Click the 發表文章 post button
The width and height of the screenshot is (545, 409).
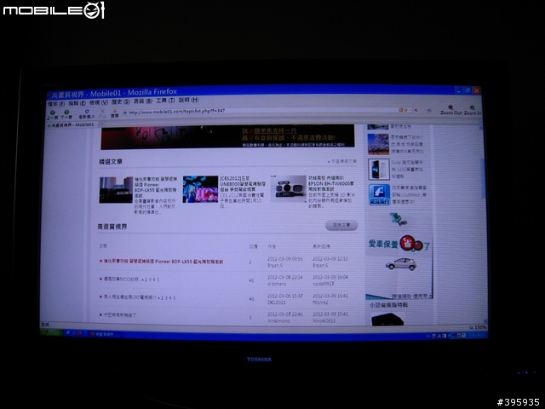tap(341, 225)
